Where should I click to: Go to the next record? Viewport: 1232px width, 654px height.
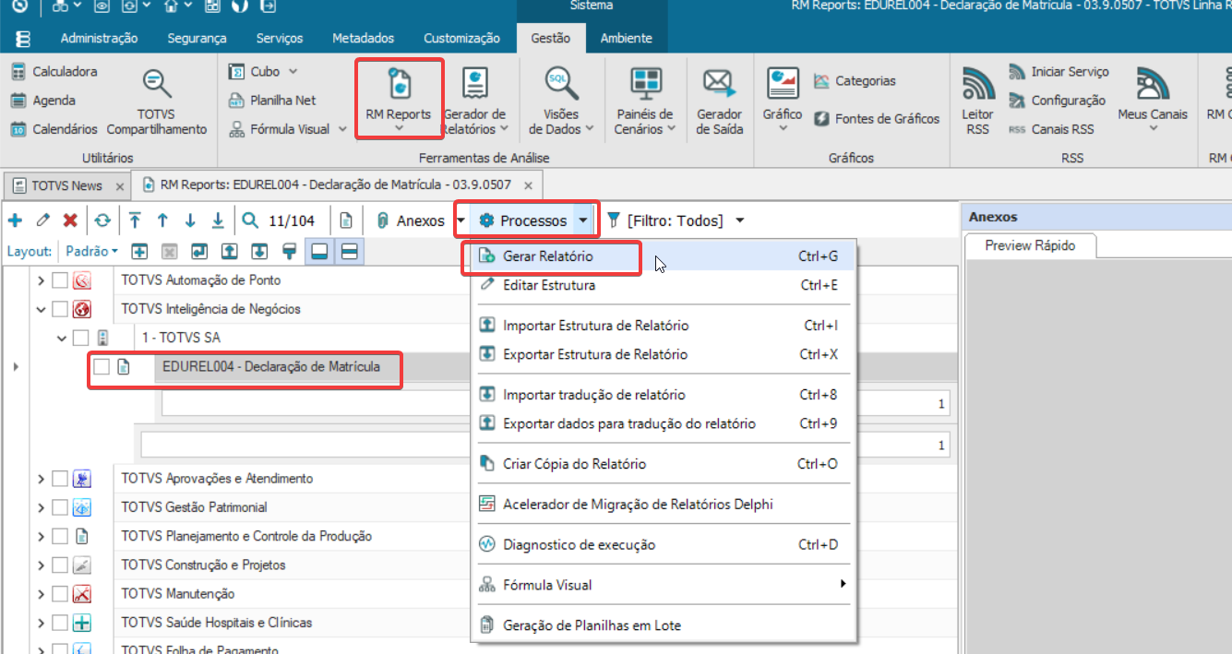coord(190,220)
